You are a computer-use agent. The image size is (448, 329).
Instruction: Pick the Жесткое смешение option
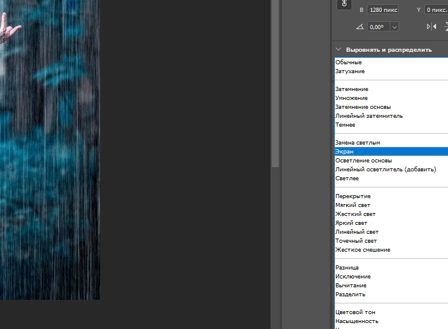[363, 250]
